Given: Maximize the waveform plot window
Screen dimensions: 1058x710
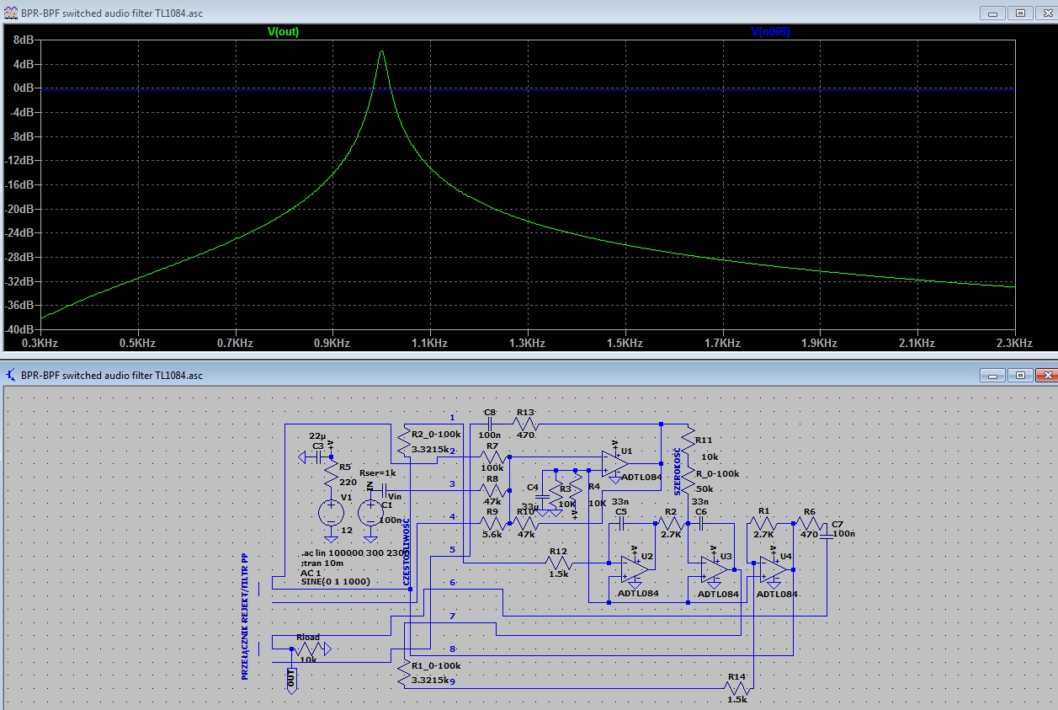Looking at the screenshot, I should [1020, 13].
